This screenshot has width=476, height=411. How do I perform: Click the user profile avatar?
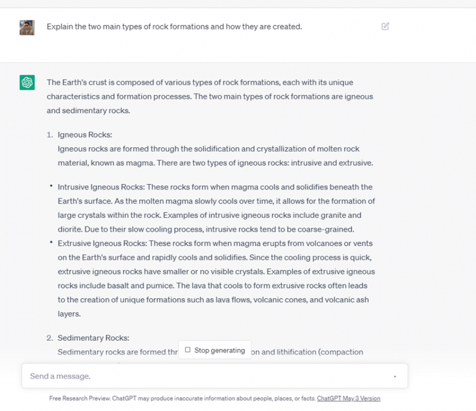coord(27,27)
